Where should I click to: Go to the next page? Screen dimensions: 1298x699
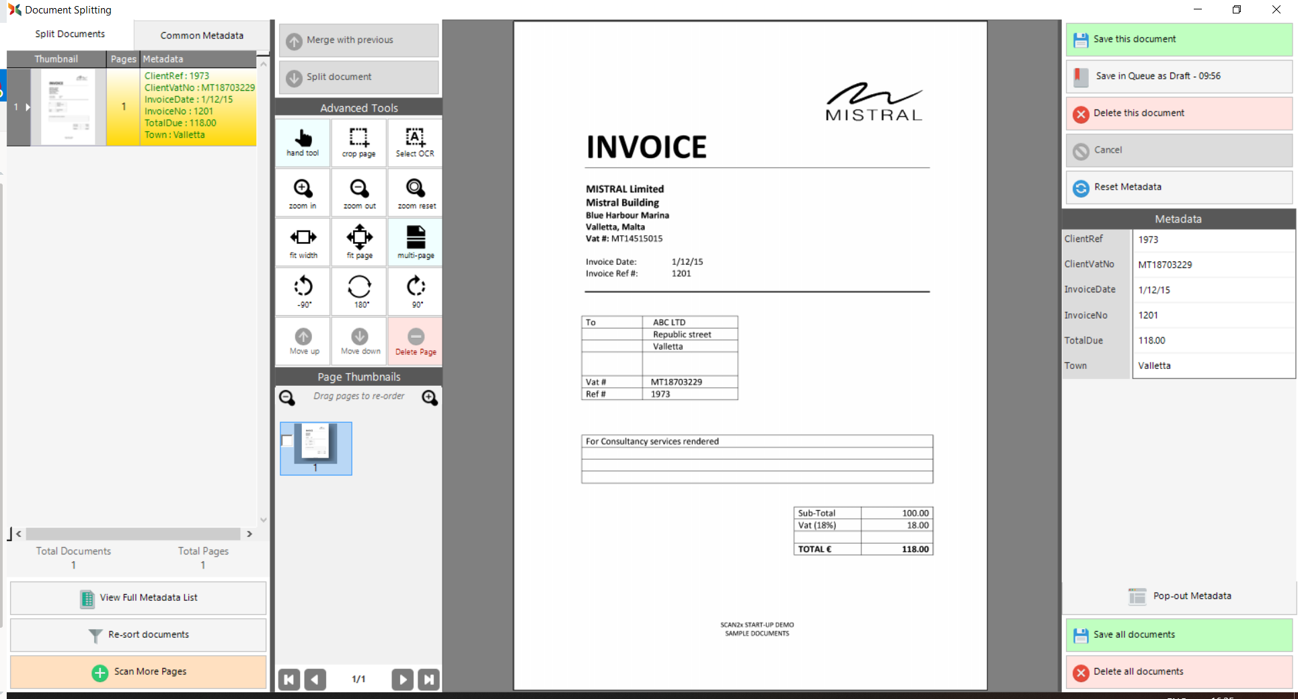click(x=402, y=680)
